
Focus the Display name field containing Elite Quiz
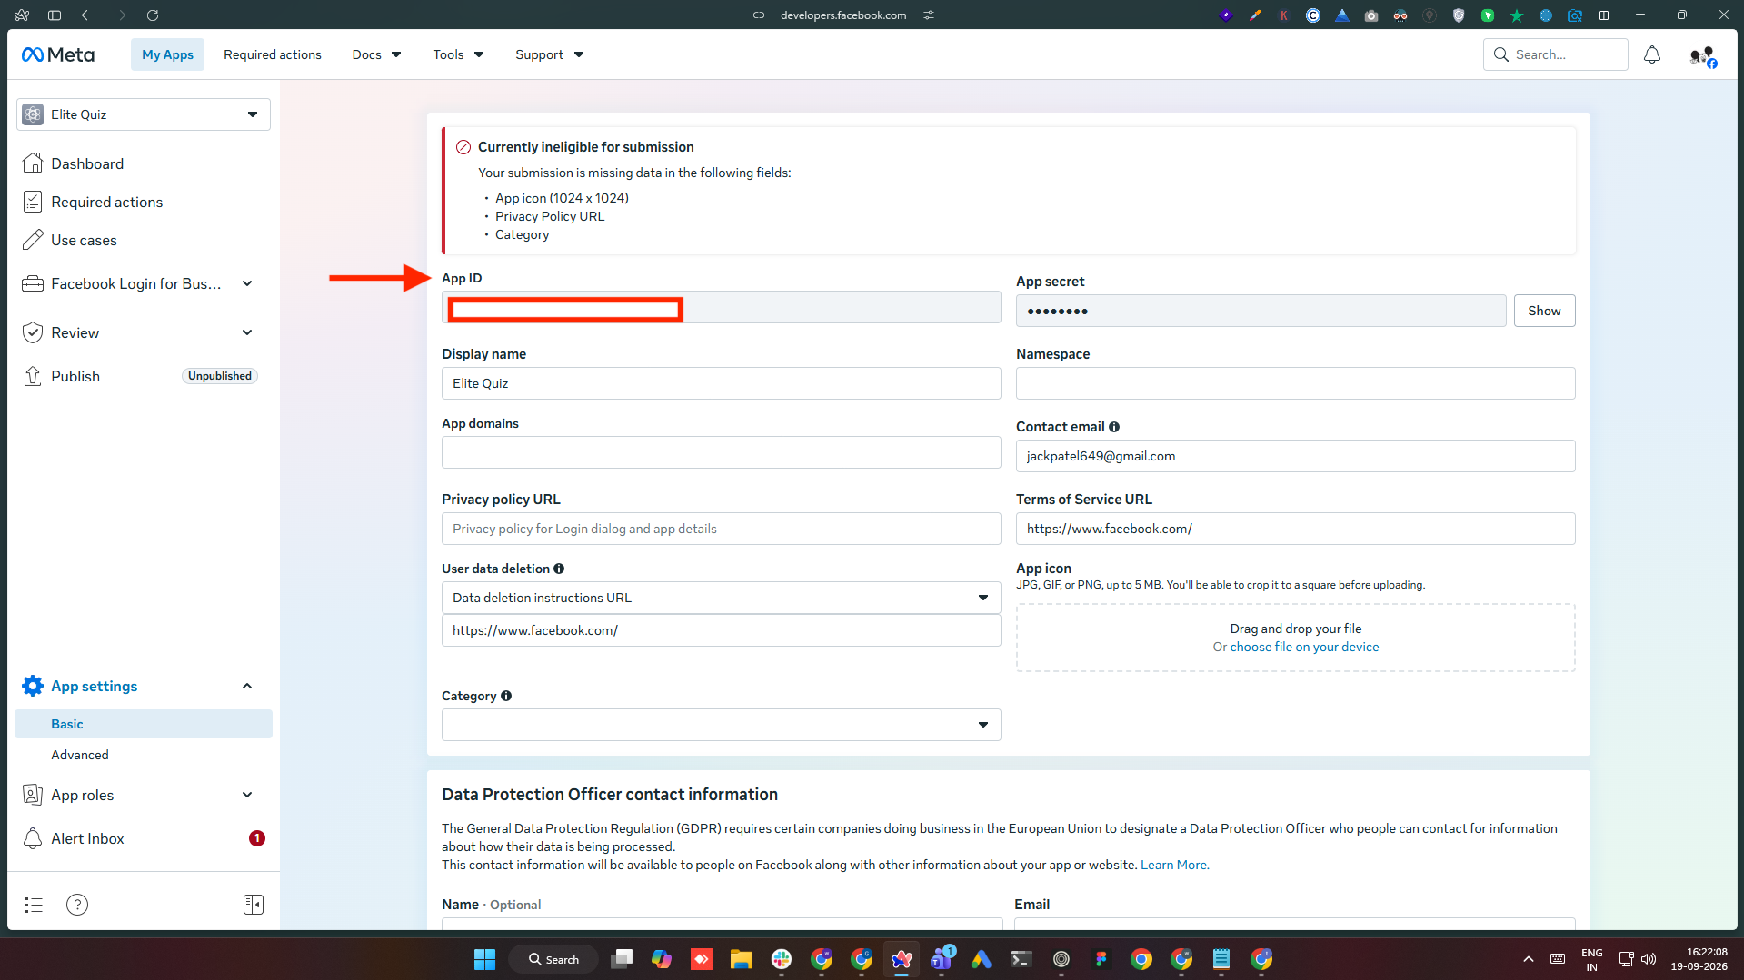click(x=722, y=383)
